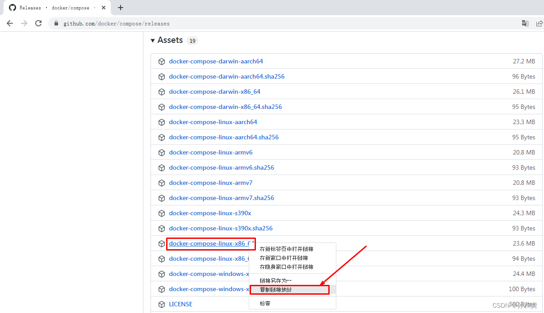Click the "96 Bytes" file size

pyautogui.click(x=523, y=76)
